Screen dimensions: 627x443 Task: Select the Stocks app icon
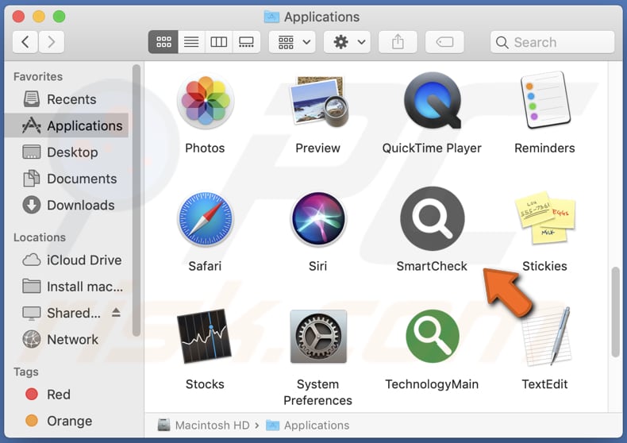204,336
